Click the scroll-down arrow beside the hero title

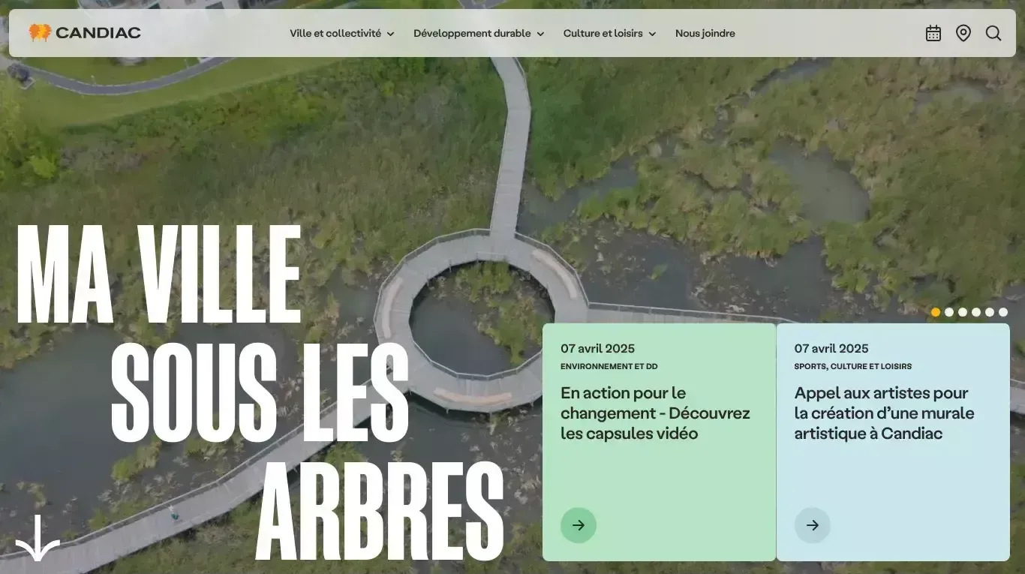[38, 538]
